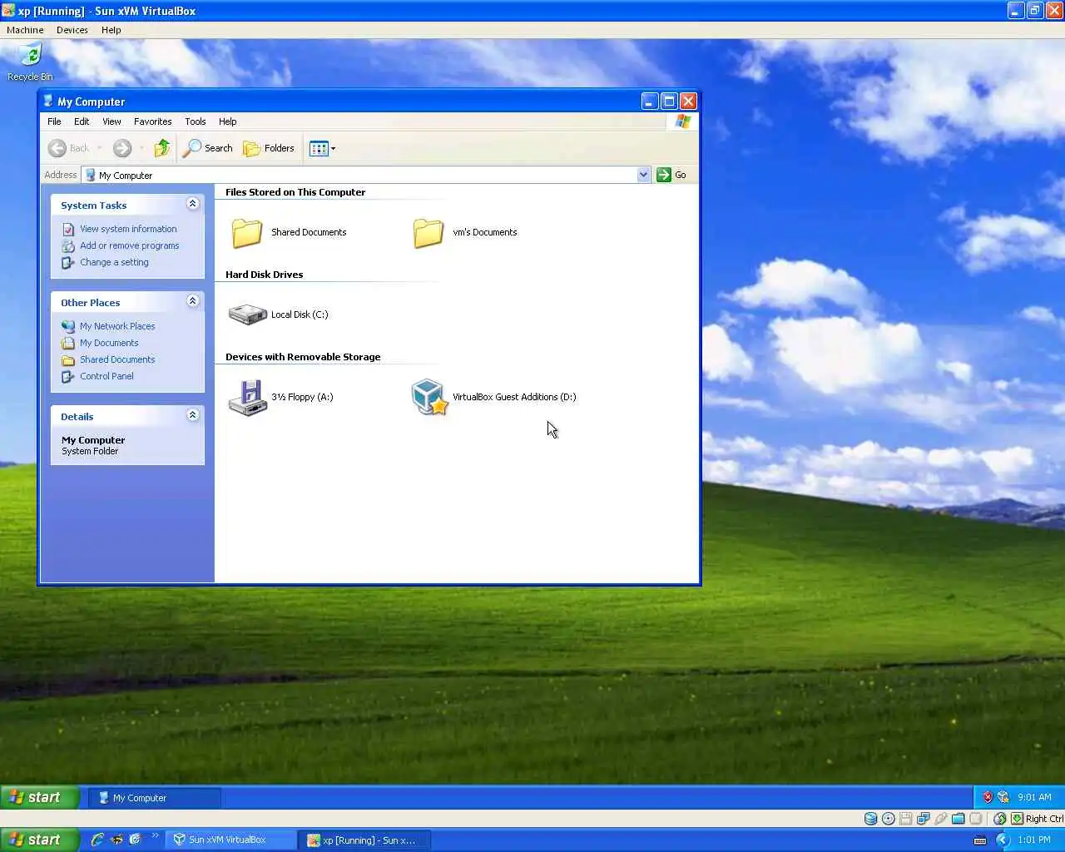Screen dimensions: 1065x852
Task: Click the guest XP Start button
Action: pos(39,797)
